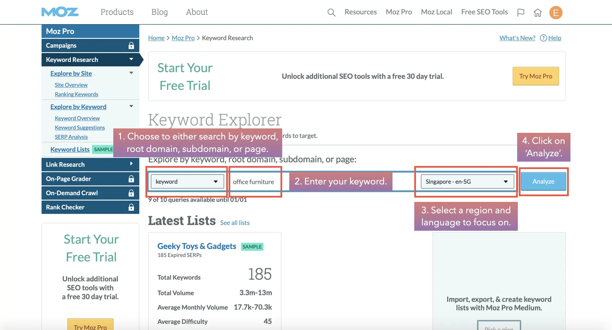
Task: Click Try Moz Pro button in sidebar
Action: pyautogui.click(x=90, y=325)
